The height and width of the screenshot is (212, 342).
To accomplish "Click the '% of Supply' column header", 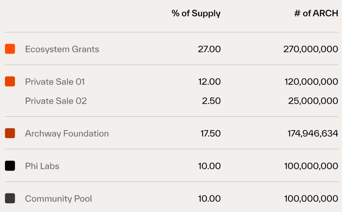I will pos(196,13).
